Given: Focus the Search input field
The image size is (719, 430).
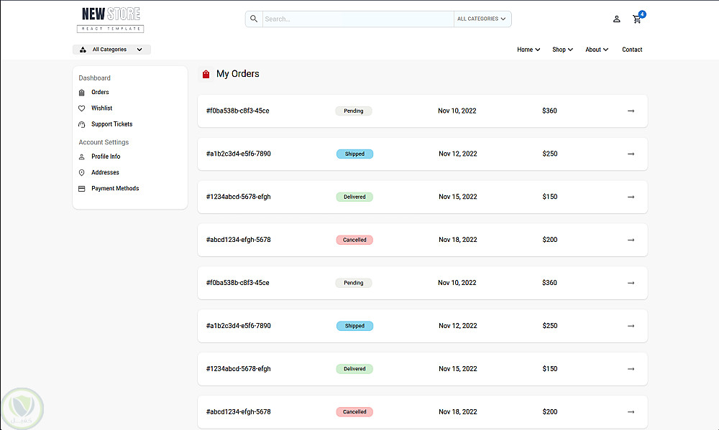Looking at the screenshot, I should click(x=358, y=19).
